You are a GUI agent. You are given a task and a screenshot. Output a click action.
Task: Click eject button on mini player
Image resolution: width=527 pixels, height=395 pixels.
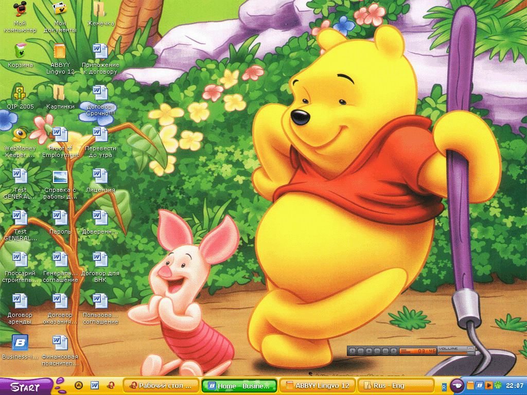(394, 351)
